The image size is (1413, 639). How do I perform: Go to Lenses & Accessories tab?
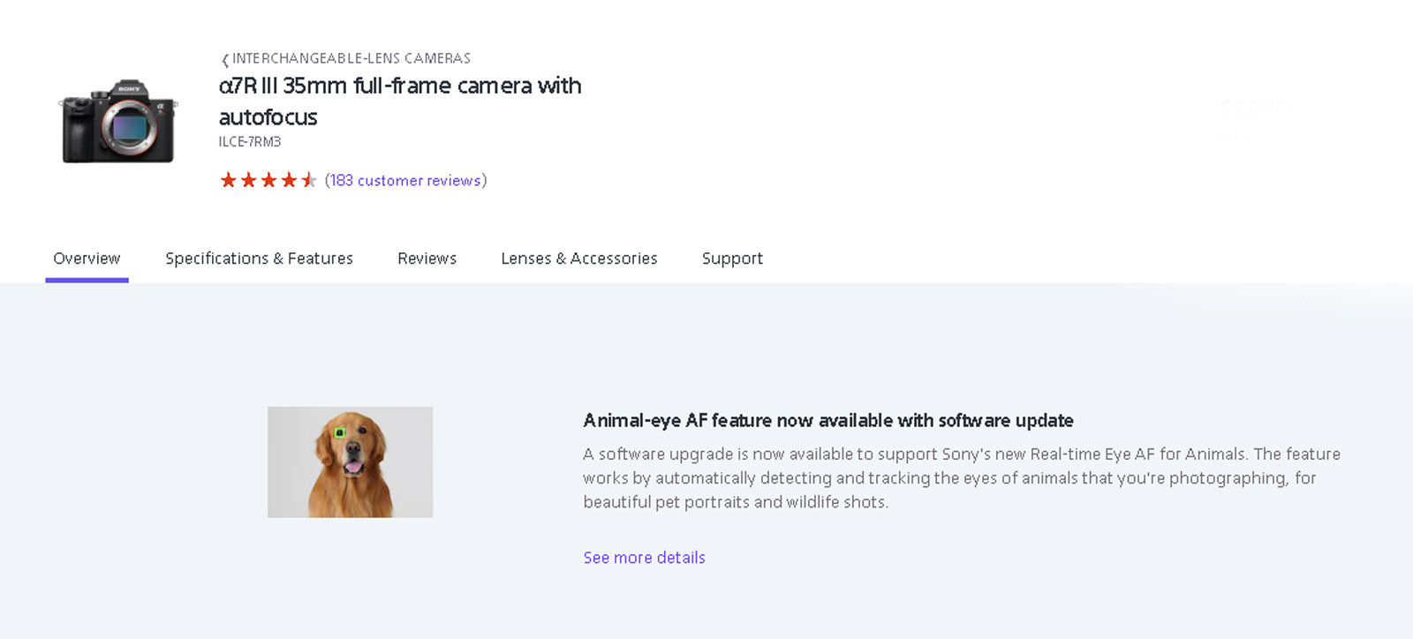[x=578, y=259]
